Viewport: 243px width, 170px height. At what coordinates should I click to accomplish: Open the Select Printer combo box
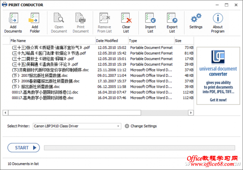click(x=77, y=126)
